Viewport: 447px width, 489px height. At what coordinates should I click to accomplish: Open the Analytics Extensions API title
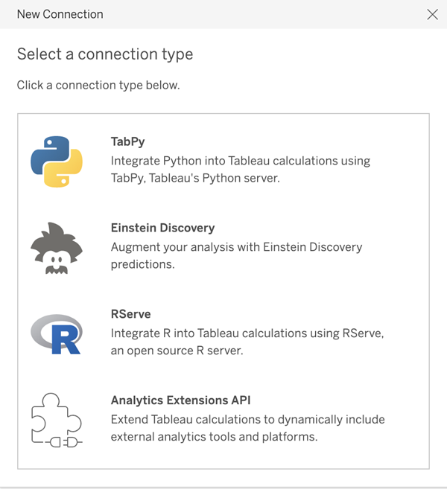(186, 400)
